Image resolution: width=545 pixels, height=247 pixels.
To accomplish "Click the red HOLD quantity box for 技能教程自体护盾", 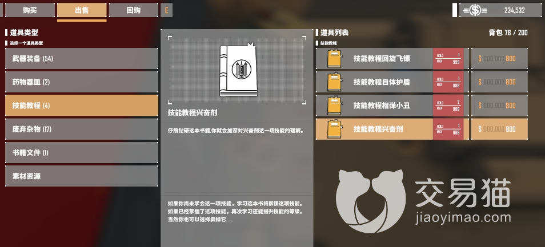I will [x=448, y=82].
